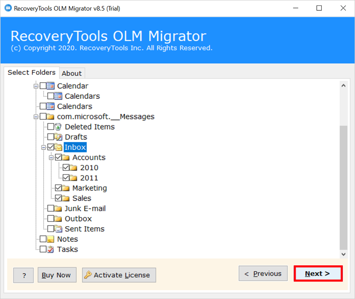
Task: Select the Sales folder label
Action: pos(82,199)
